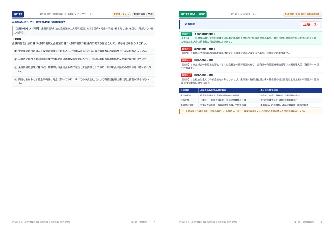This screenshot has width=334, height=236.
Task: Select answer option ③ about 株主総会の承認
Action: point(83,69)
